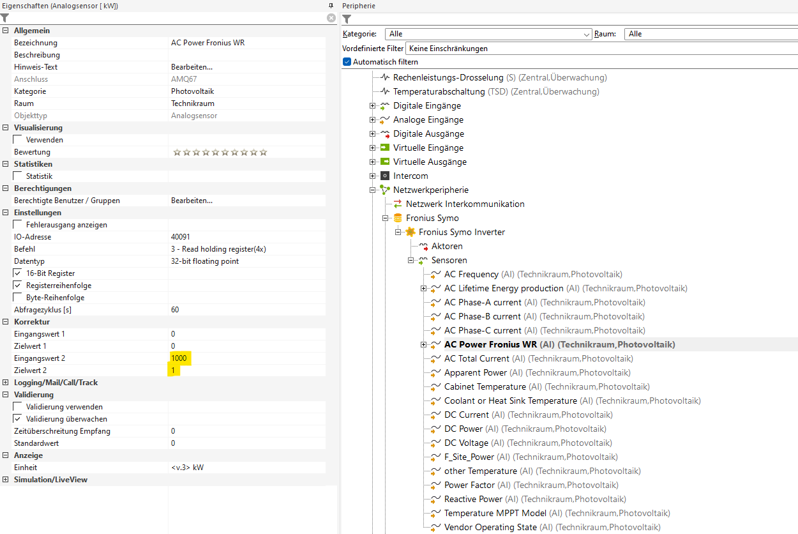Enable the Verwenden checkbox under Visualisierung
The height and width of the screenshot is (534, 798).
(18, 140)
